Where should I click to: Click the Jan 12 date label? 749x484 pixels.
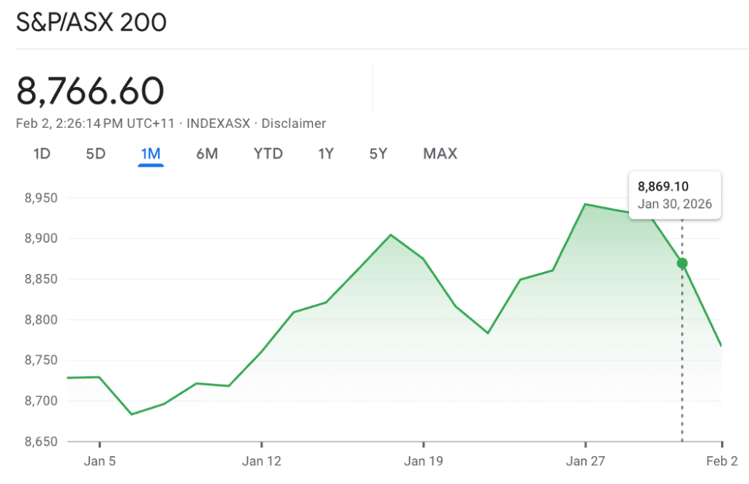point(261,461)
